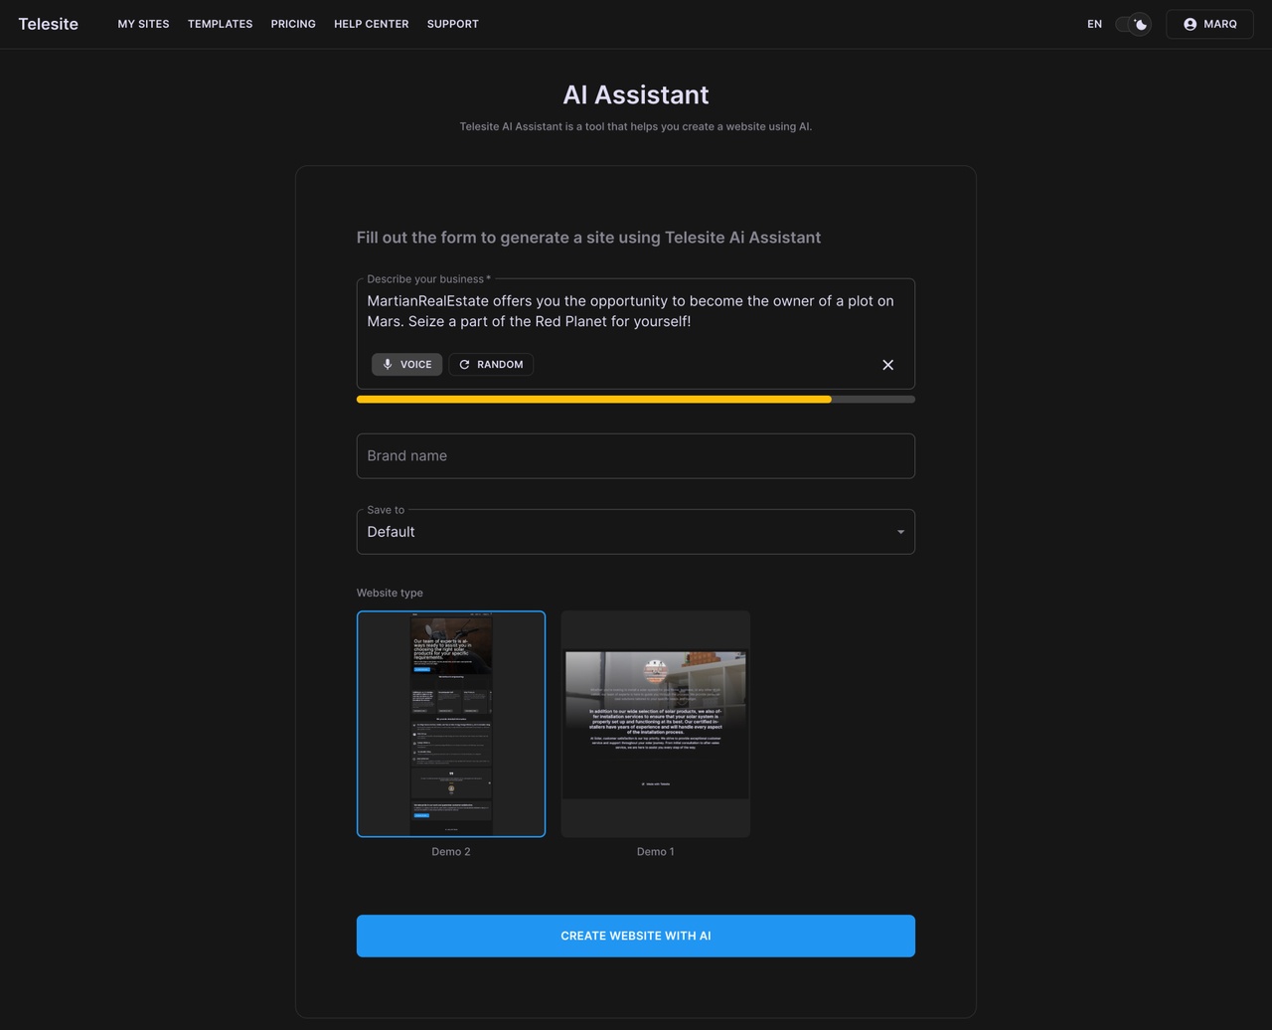
Task: Toggle the dark mode switch
Action: [1132, 24]
